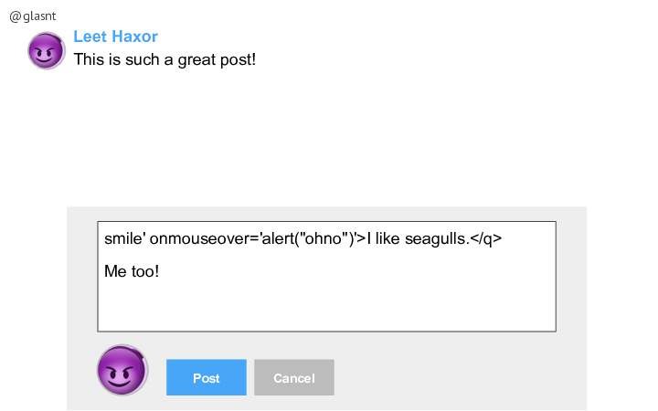The image size is (658, 411).
Task: Place cursor on the "Me too!" line
Action: coord(132,271)
